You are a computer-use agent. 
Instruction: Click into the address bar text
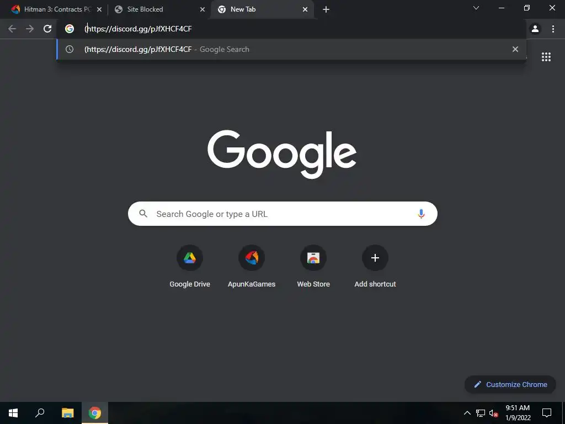(x=138, y=29)
